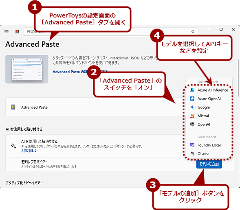Click the モデル プロバイダー label
Screen dimensions: 240x210
coord(34,162)
